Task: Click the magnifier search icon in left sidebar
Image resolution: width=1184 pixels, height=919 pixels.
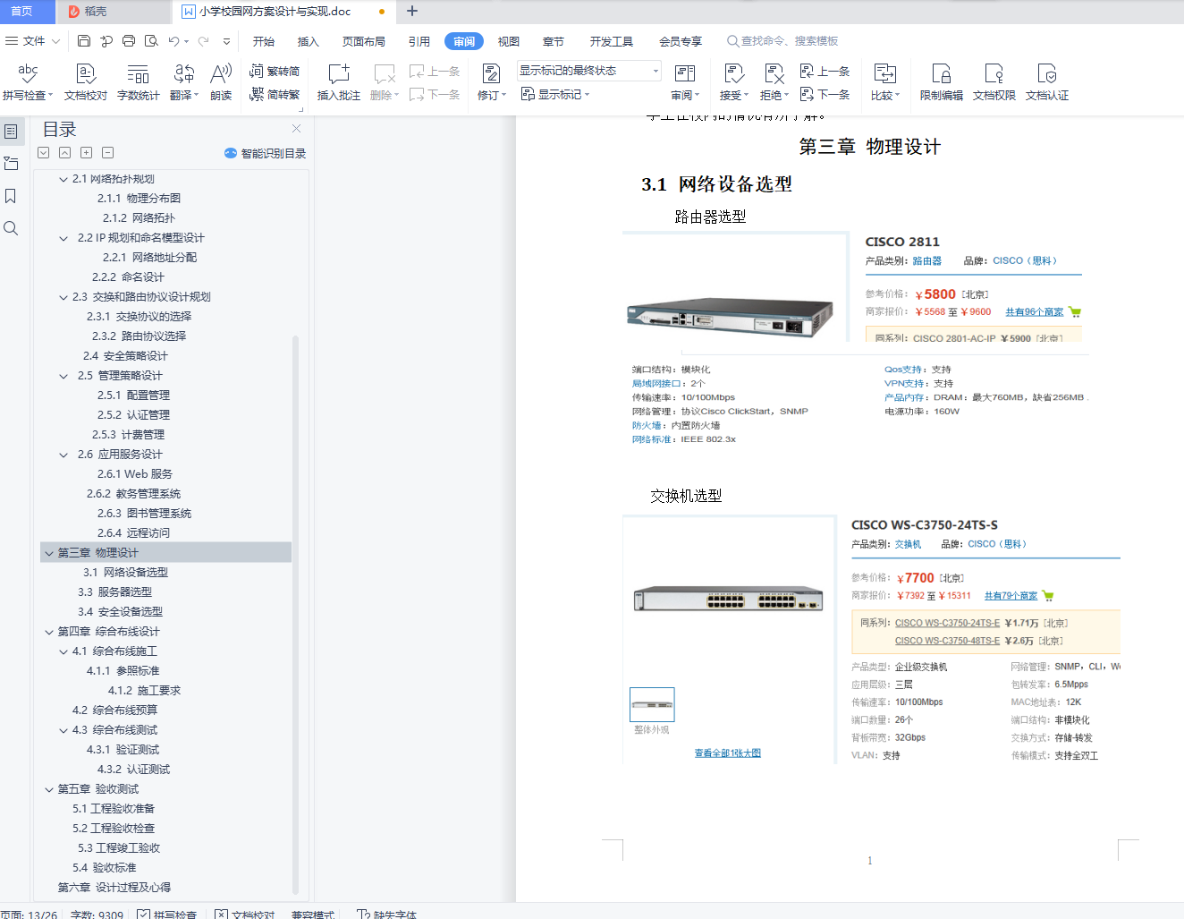Action: coord(11,228)
